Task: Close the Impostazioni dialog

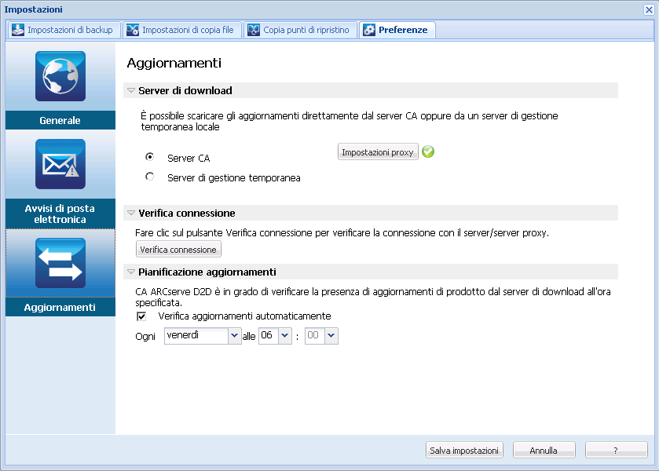Action: tap(649, 9)
